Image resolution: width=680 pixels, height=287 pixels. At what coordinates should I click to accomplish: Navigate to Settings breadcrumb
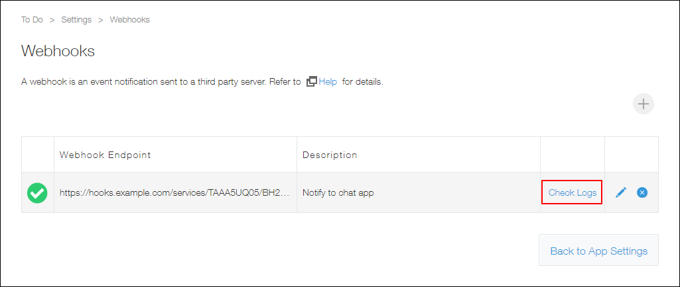tap(76, 20)
